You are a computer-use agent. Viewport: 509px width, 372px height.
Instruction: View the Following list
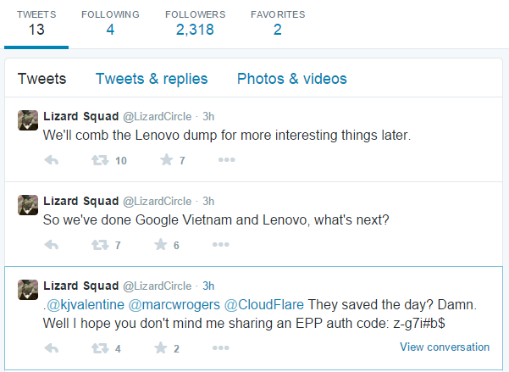pos(110,24)
